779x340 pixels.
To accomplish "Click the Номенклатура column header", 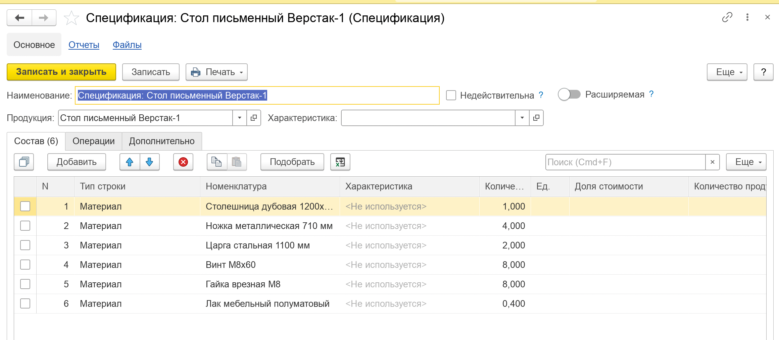I will 270,186.
